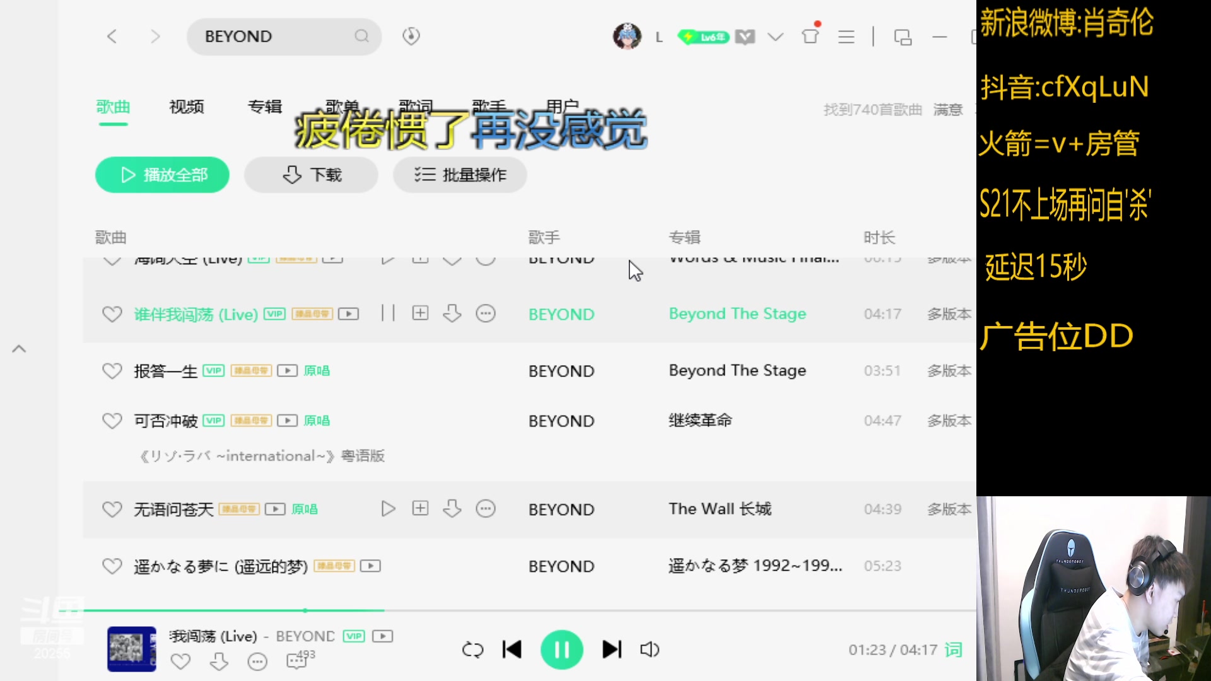
Task: Click the 批量操作 button
Action: (460, 175)
